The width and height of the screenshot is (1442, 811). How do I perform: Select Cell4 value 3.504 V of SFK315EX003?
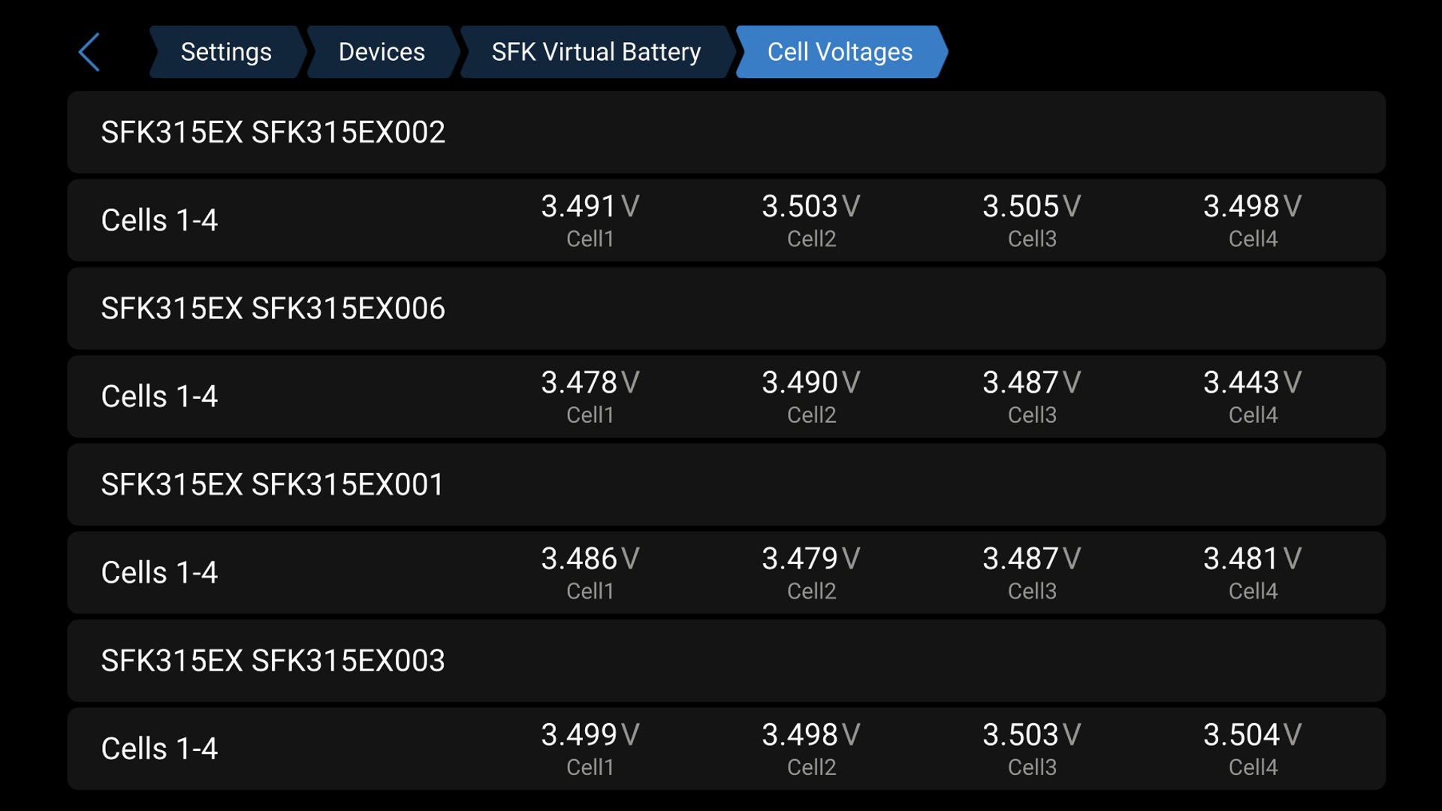tap(1252, 735)
